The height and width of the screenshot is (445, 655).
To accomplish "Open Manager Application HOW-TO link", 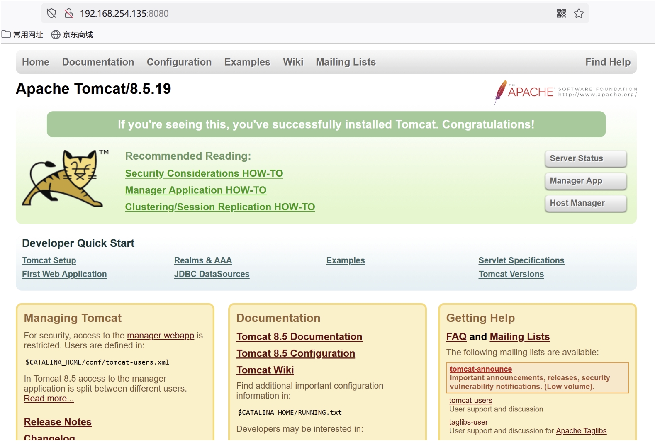I will click(x=196, y=190).
